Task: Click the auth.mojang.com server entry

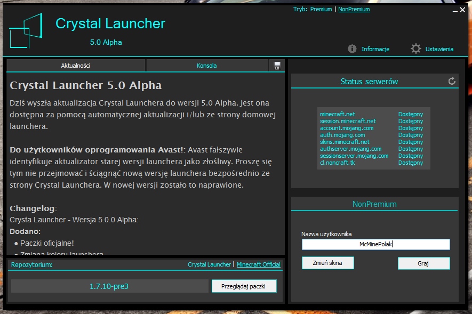Action: click(342, 135)
